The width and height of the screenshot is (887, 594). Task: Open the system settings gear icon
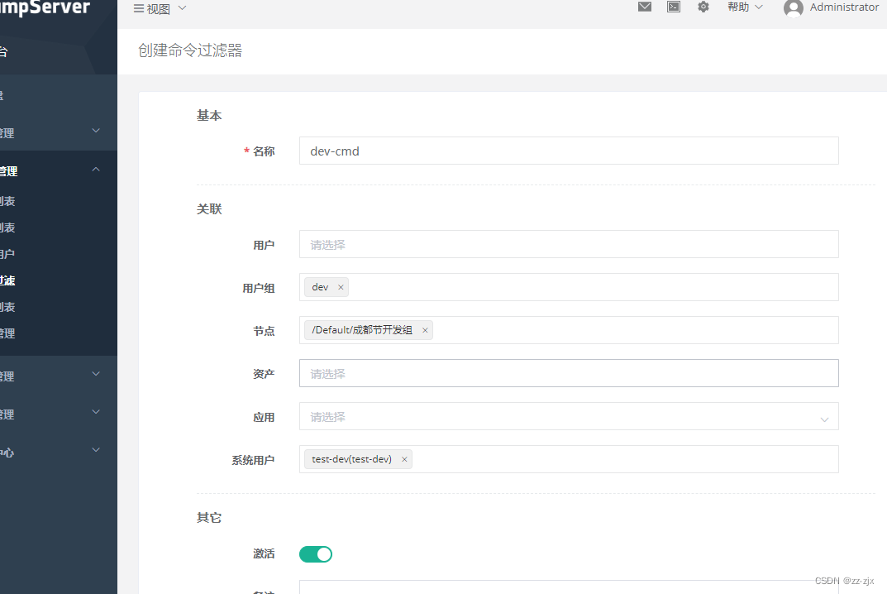point(703,7)
